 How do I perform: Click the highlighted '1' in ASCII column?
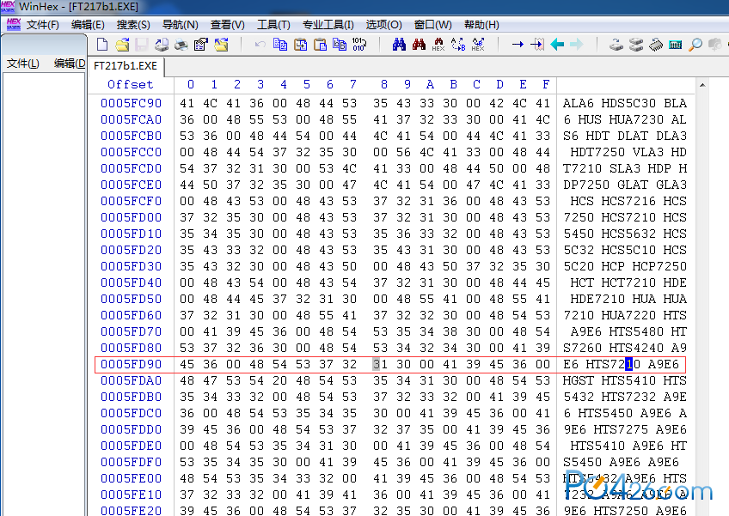(x=628, y=364)
